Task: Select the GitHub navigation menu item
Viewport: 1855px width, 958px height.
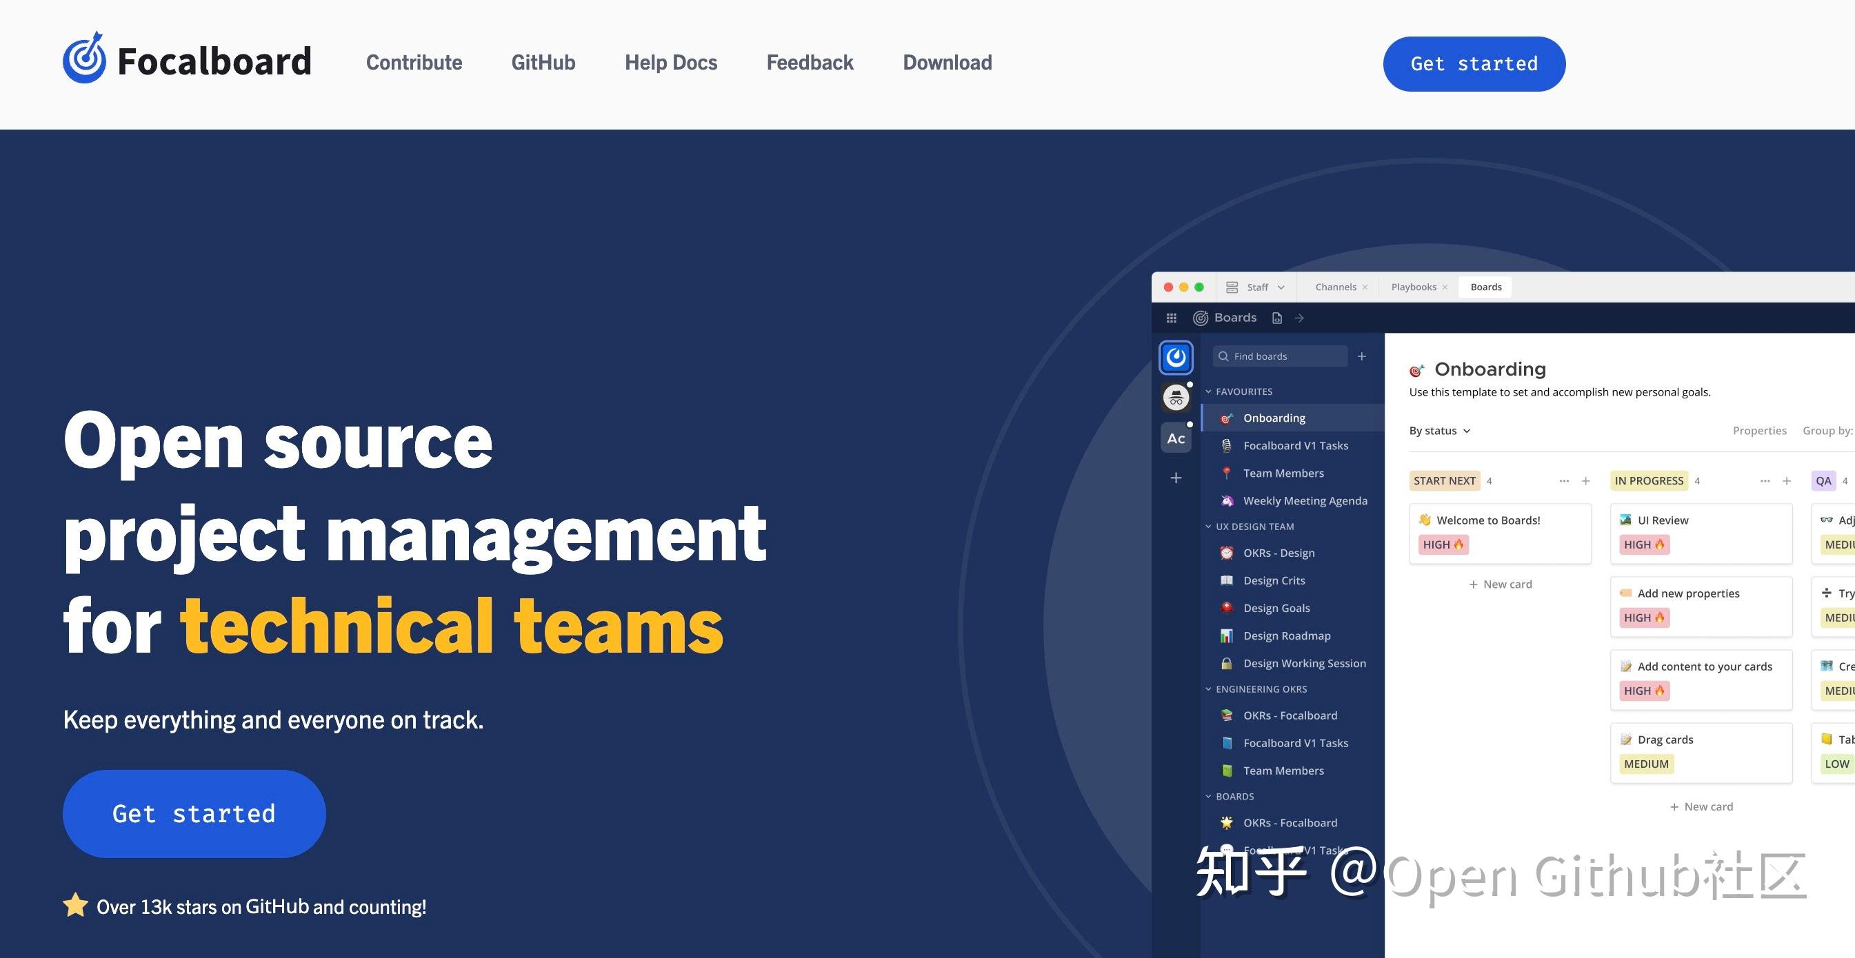Action: 543,60
